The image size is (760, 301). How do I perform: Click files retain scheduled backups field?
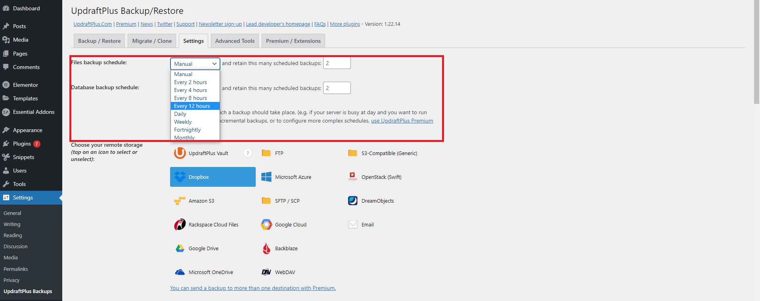(337, 63)
